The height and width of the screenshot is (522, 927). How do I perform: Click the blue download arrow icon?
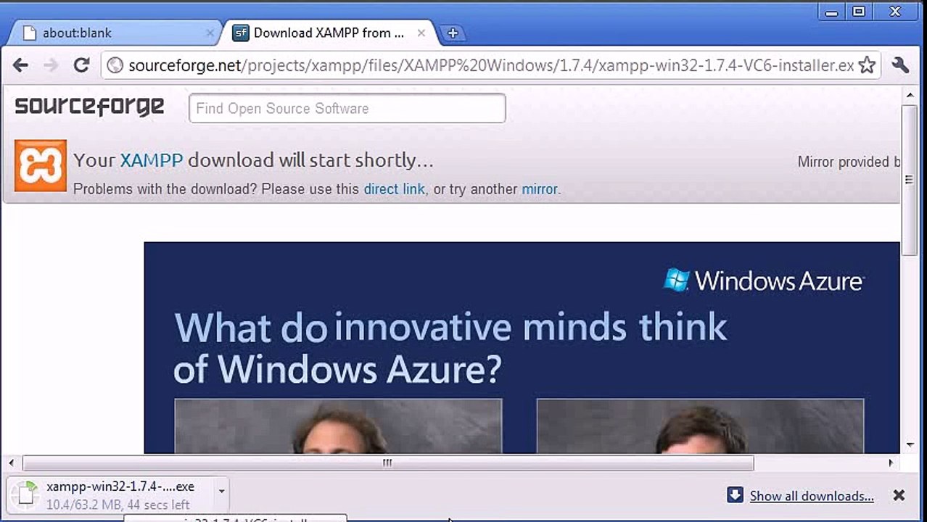(735, 495)
